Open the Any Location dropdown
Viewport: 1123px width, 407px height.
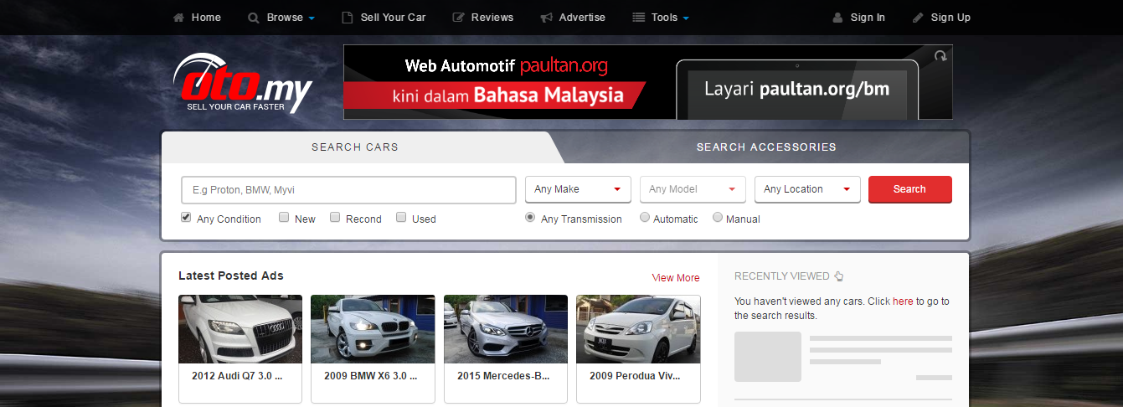click(x=807, y=189)
